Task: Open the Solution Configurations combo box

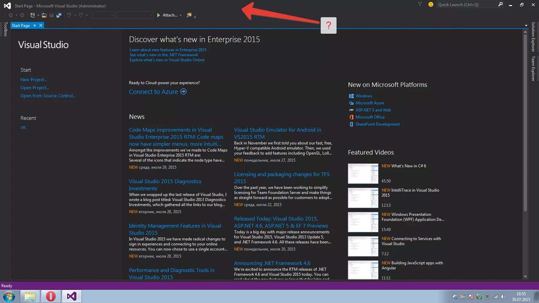Action: click(103, 15)
